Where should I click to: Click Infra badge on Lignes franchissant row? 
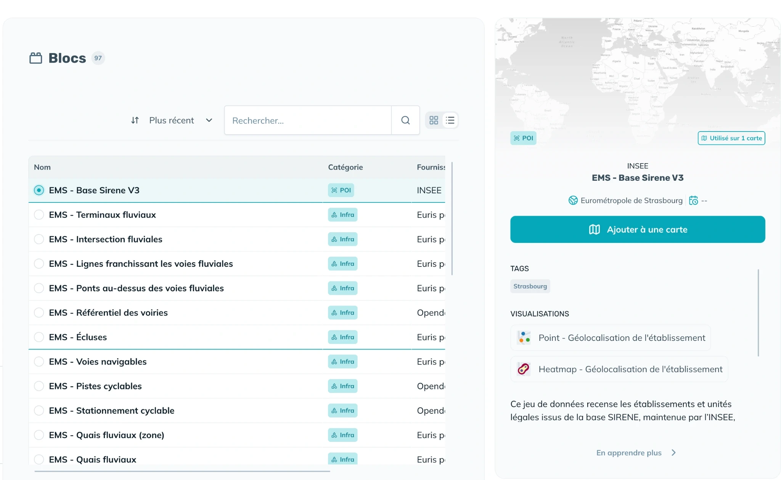tap(342, 264)
